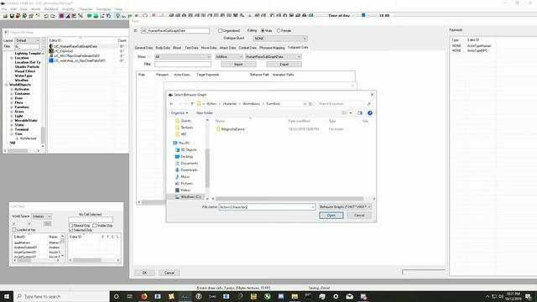This screenshot has height=302, width=537.
Task: Click Back arrow in Select Behavior Graph dialog
Action: pos(171,104)
